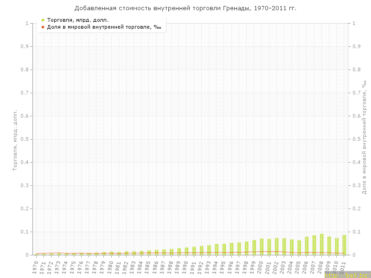This screenshot has width=371, height=278.
Task: Select the 2011 bar in the chart
Action: [344, 245]
